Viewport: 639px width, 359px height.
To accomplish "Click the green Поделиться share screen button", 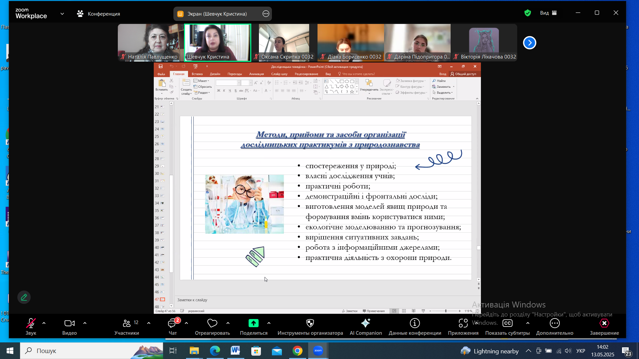I will [x=254, y=323].
